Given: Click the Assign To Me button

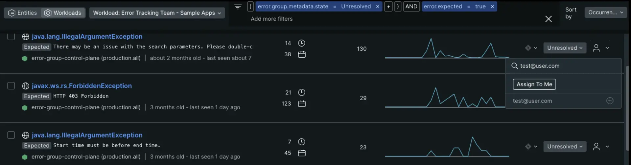Looking at the screenshot, I should (x=534, y=84).
